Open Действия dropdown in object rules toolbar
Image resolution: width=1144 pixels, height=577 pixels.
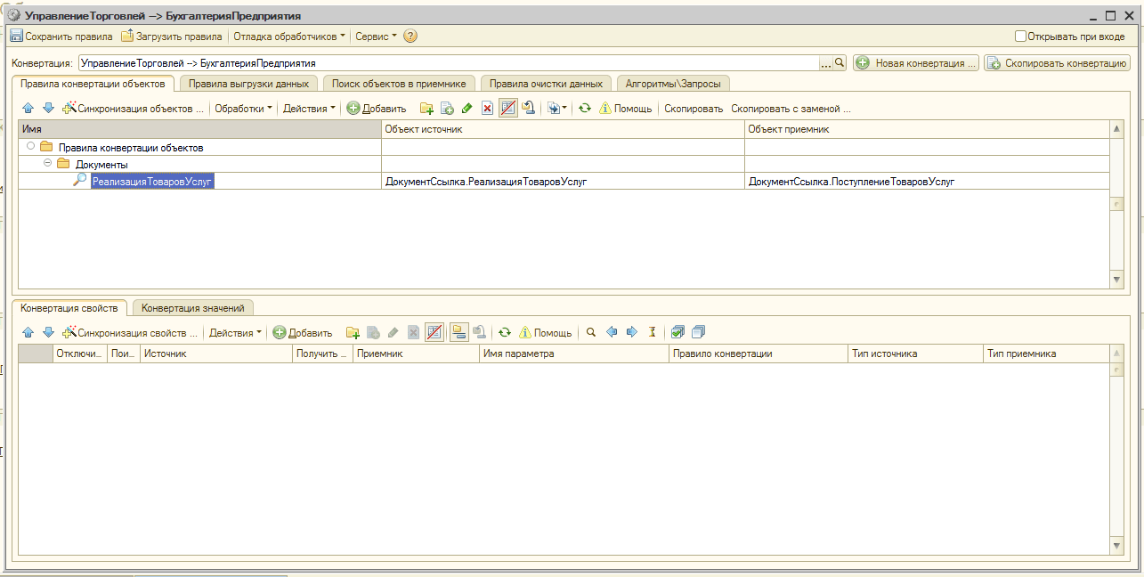309,108
